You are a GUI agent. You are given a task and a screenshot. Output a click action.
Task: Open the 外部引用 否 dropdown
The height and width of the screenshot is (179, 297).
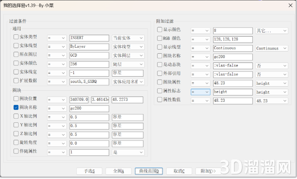[x=272, y=74]
